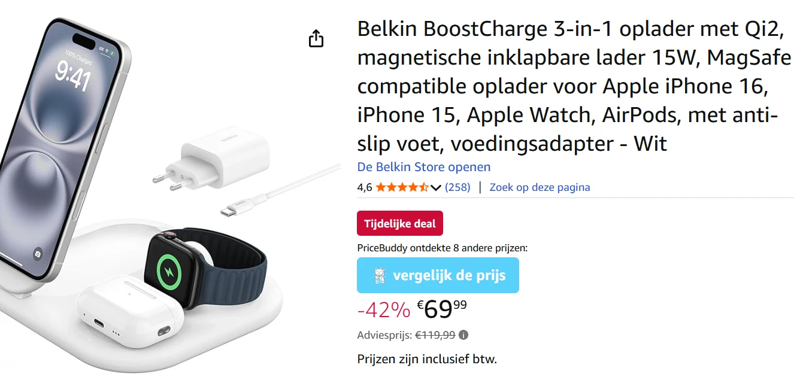
Task: Click the share icon above the product title
Action: (x=316, y=38)
